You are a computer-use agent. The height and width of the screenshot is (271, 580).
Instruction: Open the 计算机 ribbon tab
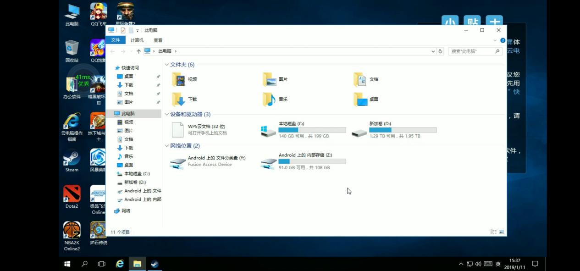(x=137, y=40)
